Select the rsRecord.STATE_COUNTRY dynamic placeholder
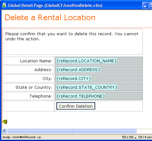 click(87, 87)
